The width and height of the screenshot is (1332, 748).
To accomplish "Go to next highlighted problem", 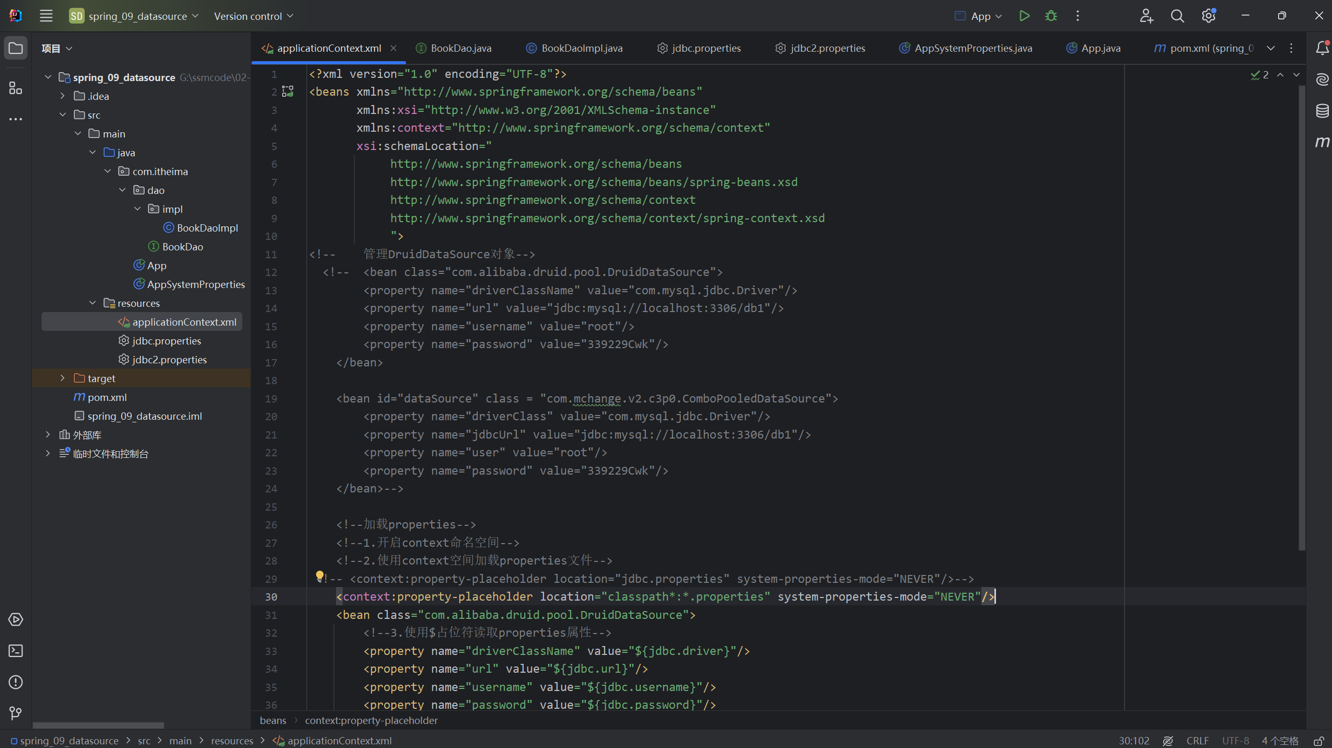I will coord(1296,75).
